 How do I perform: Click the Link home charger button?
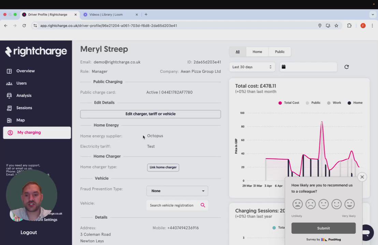point(163,167)
